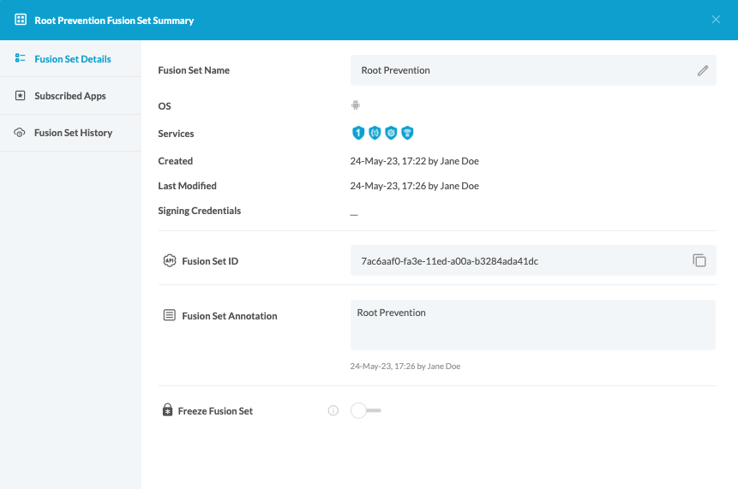The width and height of the screenshot is (738, 489).
Task: Enable the Freeze Fusion Set toggle
Action: (x=366, y=411)
